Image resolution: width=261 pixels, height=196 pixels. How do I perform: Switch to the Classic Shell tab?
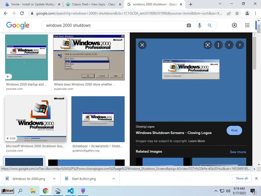coord(93,4)
